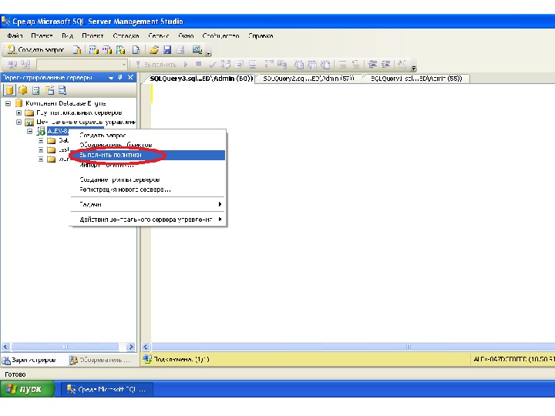Select Reporting Services icon in panel
This screenshot has width=555, height=416.
[36, 91]
